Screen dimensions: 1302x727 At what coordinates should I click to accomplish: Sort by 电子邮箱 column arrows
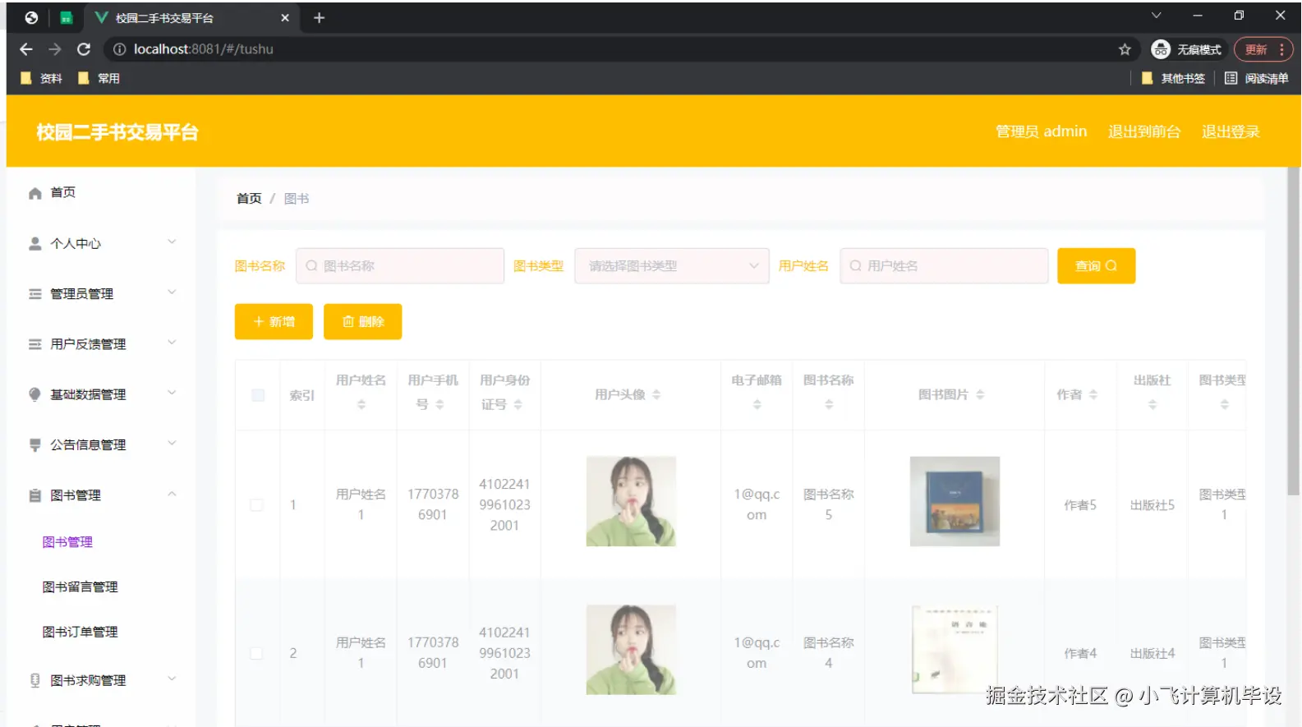coord(757,404)
